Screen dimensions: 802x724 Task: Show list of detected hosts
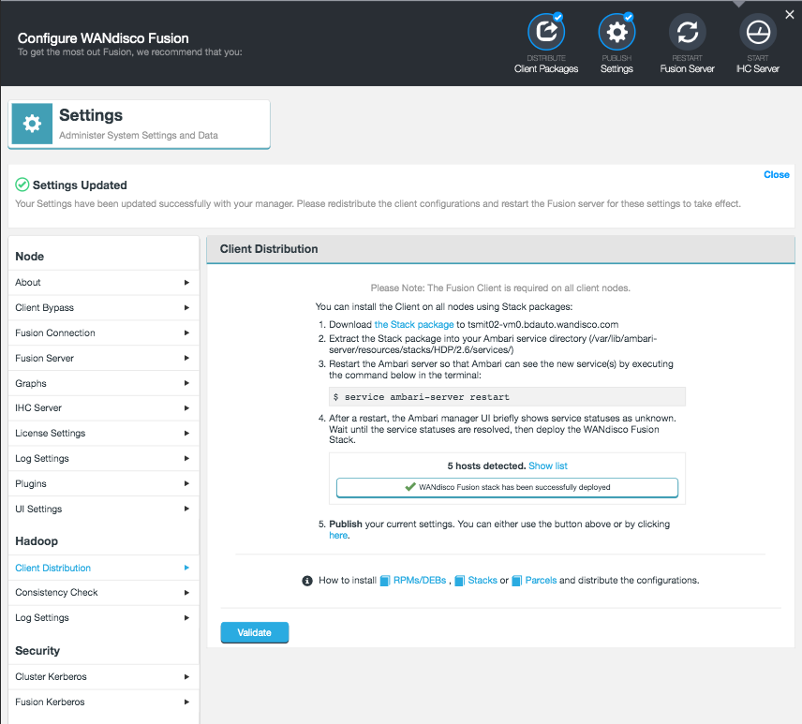pyautogui.click(x=548, y=465)
